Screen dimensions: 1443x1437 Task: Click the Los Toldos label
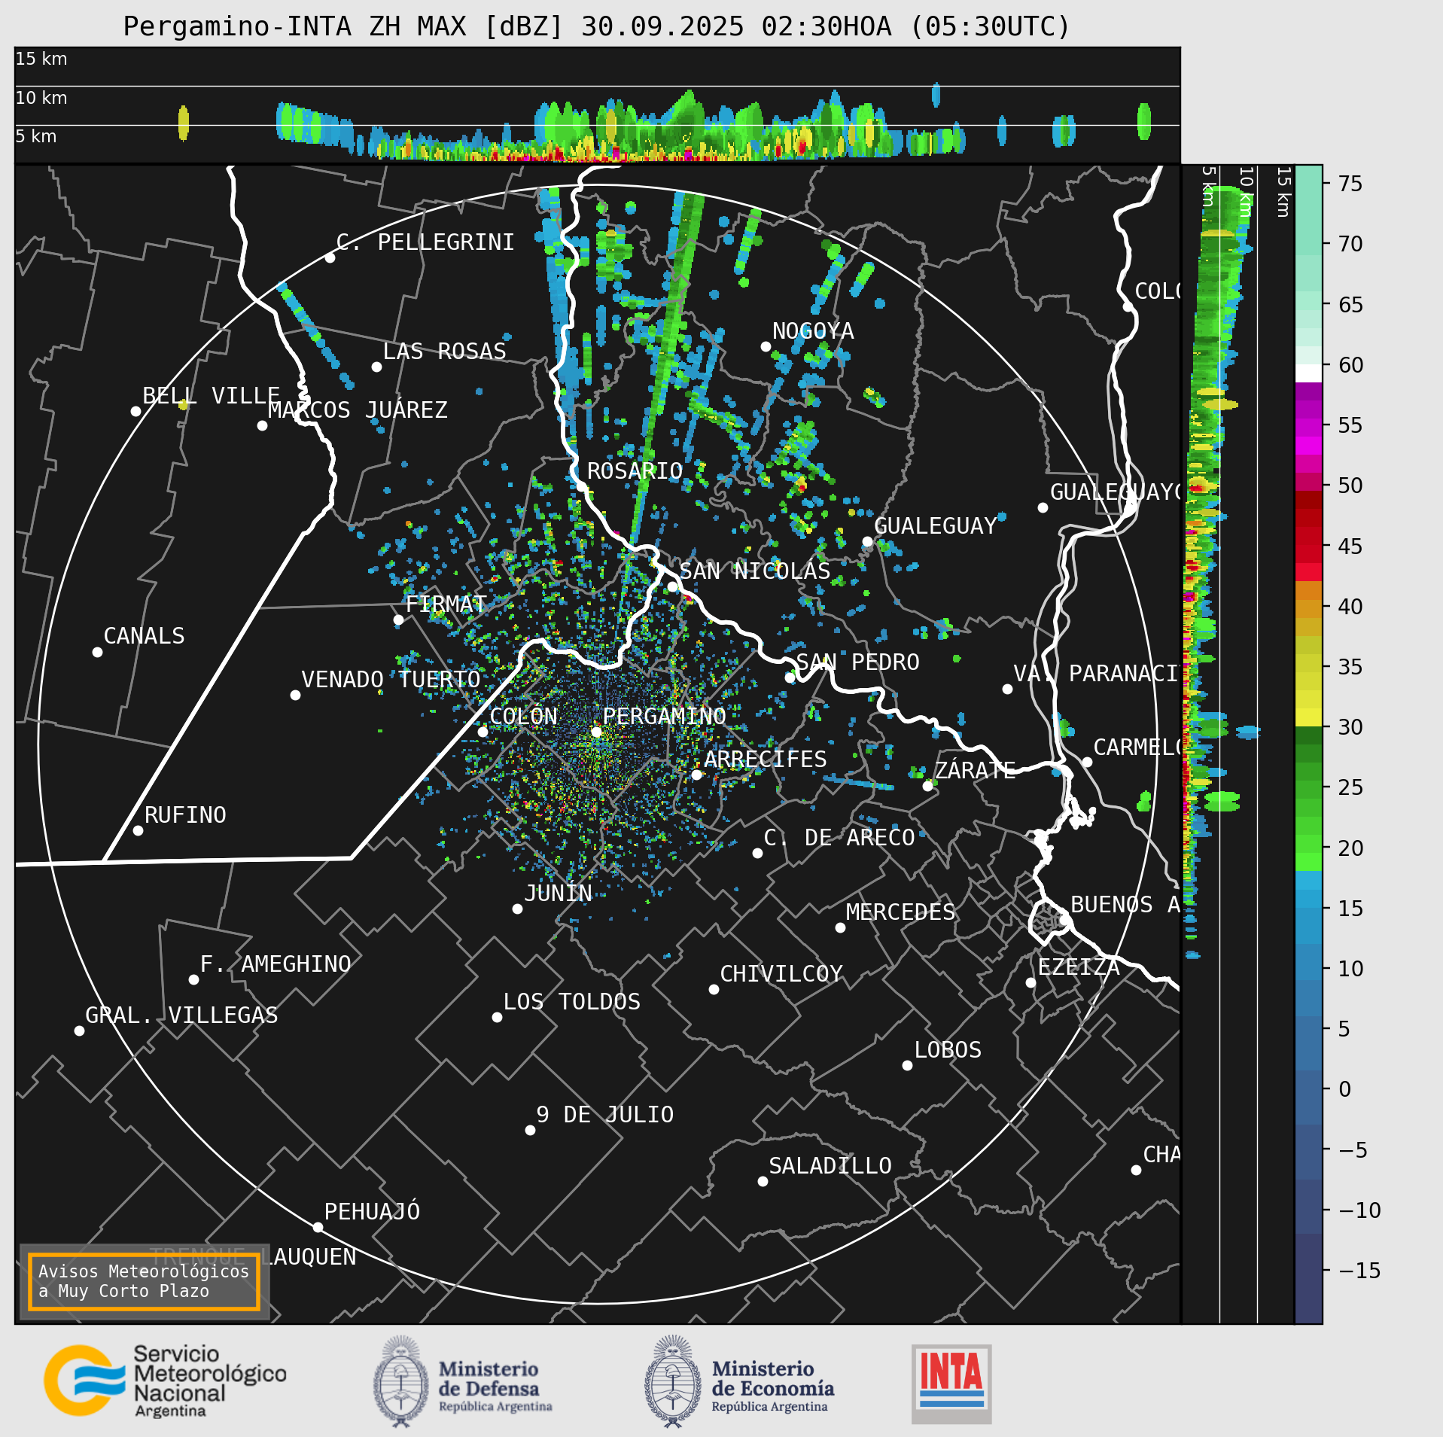(x=571, y=1002)
